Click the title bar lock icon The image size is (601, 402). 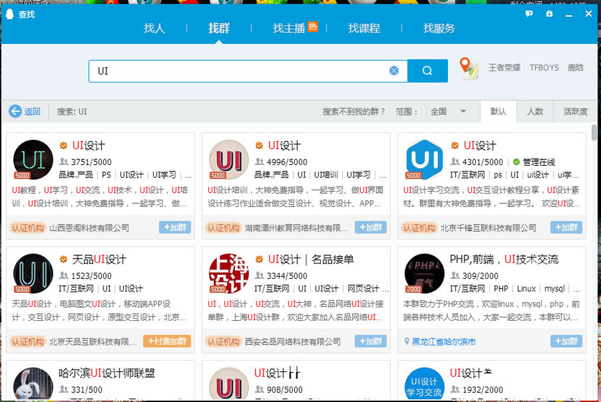pos(549,14)
